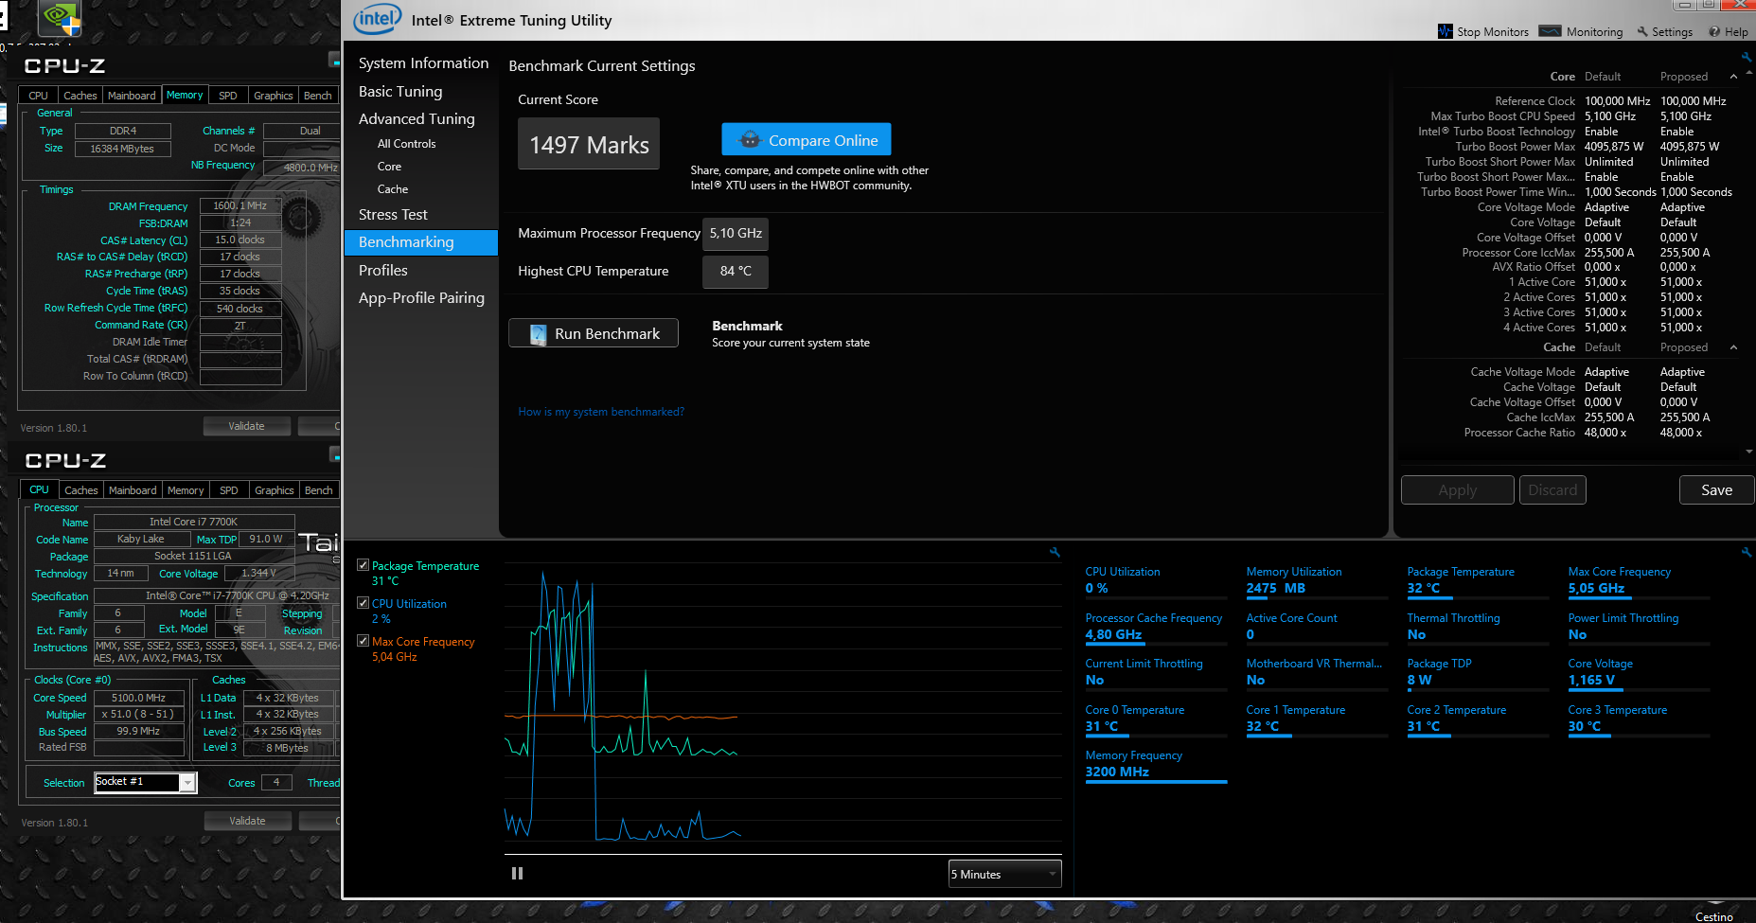Open 'How is my system benchmarked?' link

click(601, 412)
